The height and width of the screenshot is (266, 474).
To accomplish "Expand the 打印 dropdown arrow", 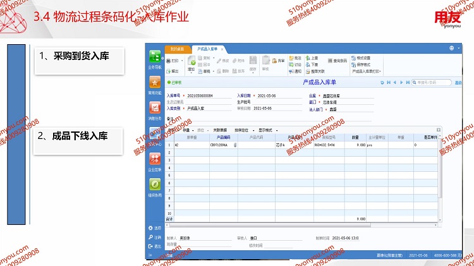I will tap(181, 61).
